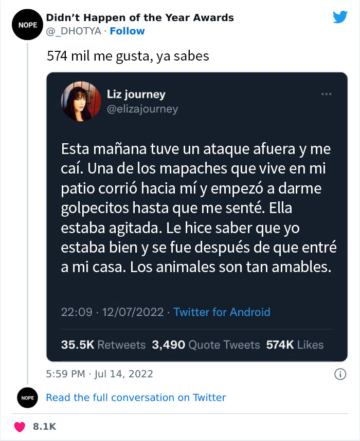Click the @_DHOTYA handle
The width and height of the screenshot is (360, 441).
(74, 31)
